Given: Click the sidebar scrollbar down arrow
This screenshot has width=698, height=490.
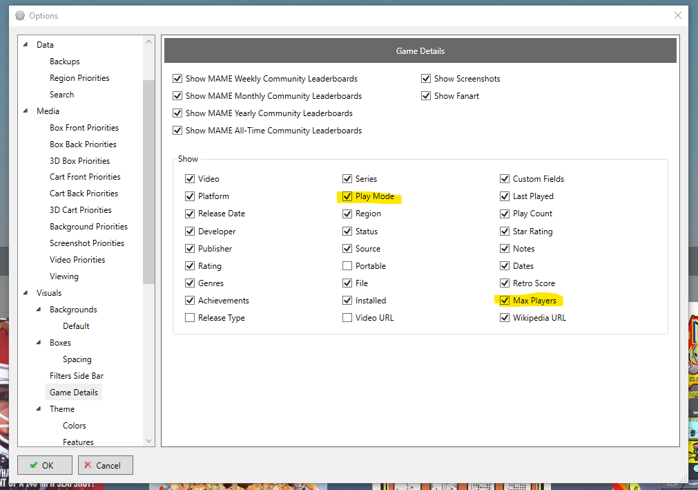Looking at the screenshot, I should tap(149, 441).
